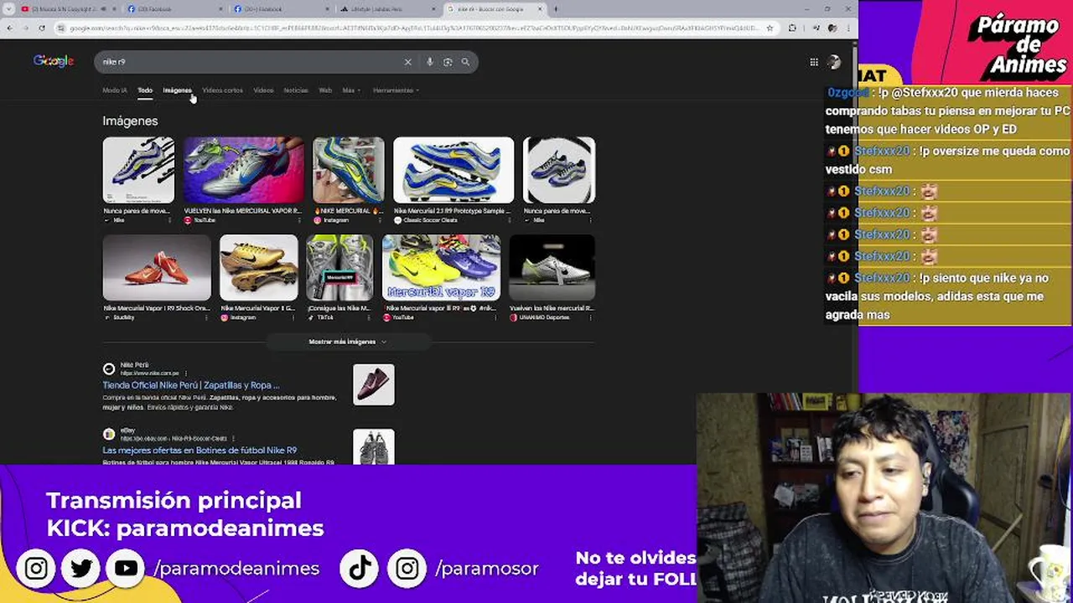Switch to the Modo IA tab
Image resolution: width=1073 pixels, height=603 pixels.
(115, 90)
